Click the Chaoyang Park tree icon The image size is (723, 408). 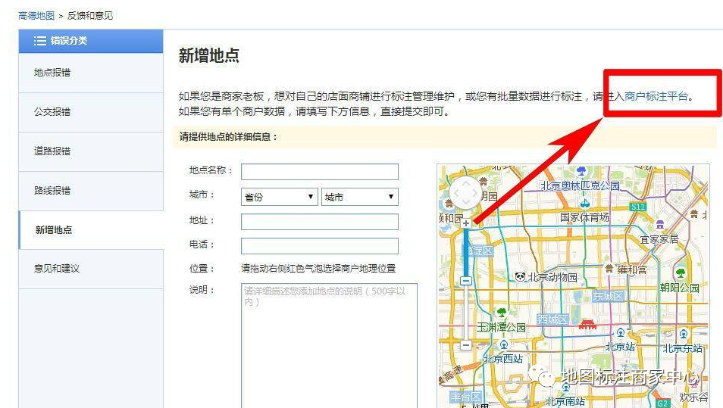pyautogui.click(x=680, y=273)
